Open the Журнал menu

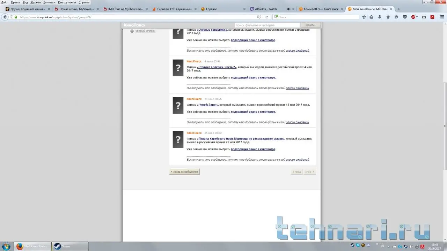tap(36, 2)
